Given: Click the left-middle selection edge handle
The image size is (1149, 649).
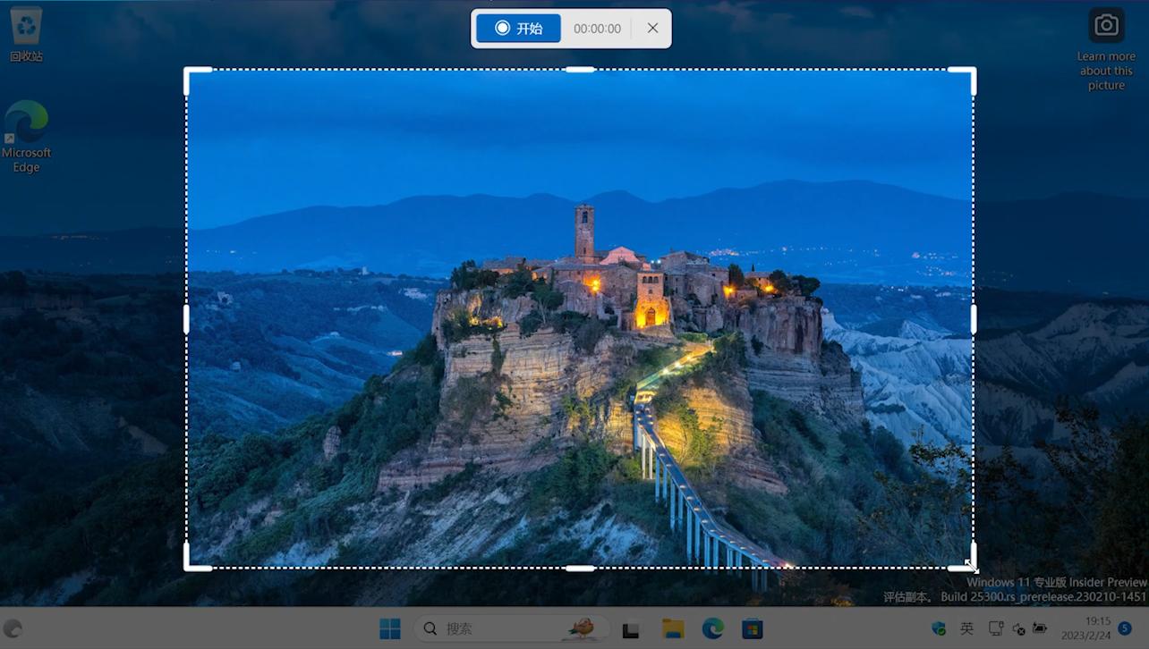Looking at the screenshot, I should 186,319.
